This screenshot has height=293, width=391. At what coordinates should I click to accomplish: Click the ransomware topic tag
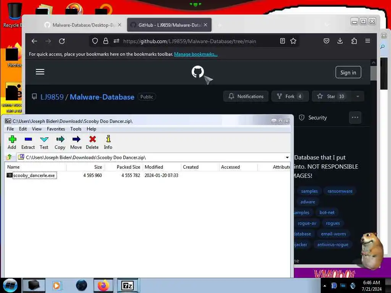coord(340,192)
